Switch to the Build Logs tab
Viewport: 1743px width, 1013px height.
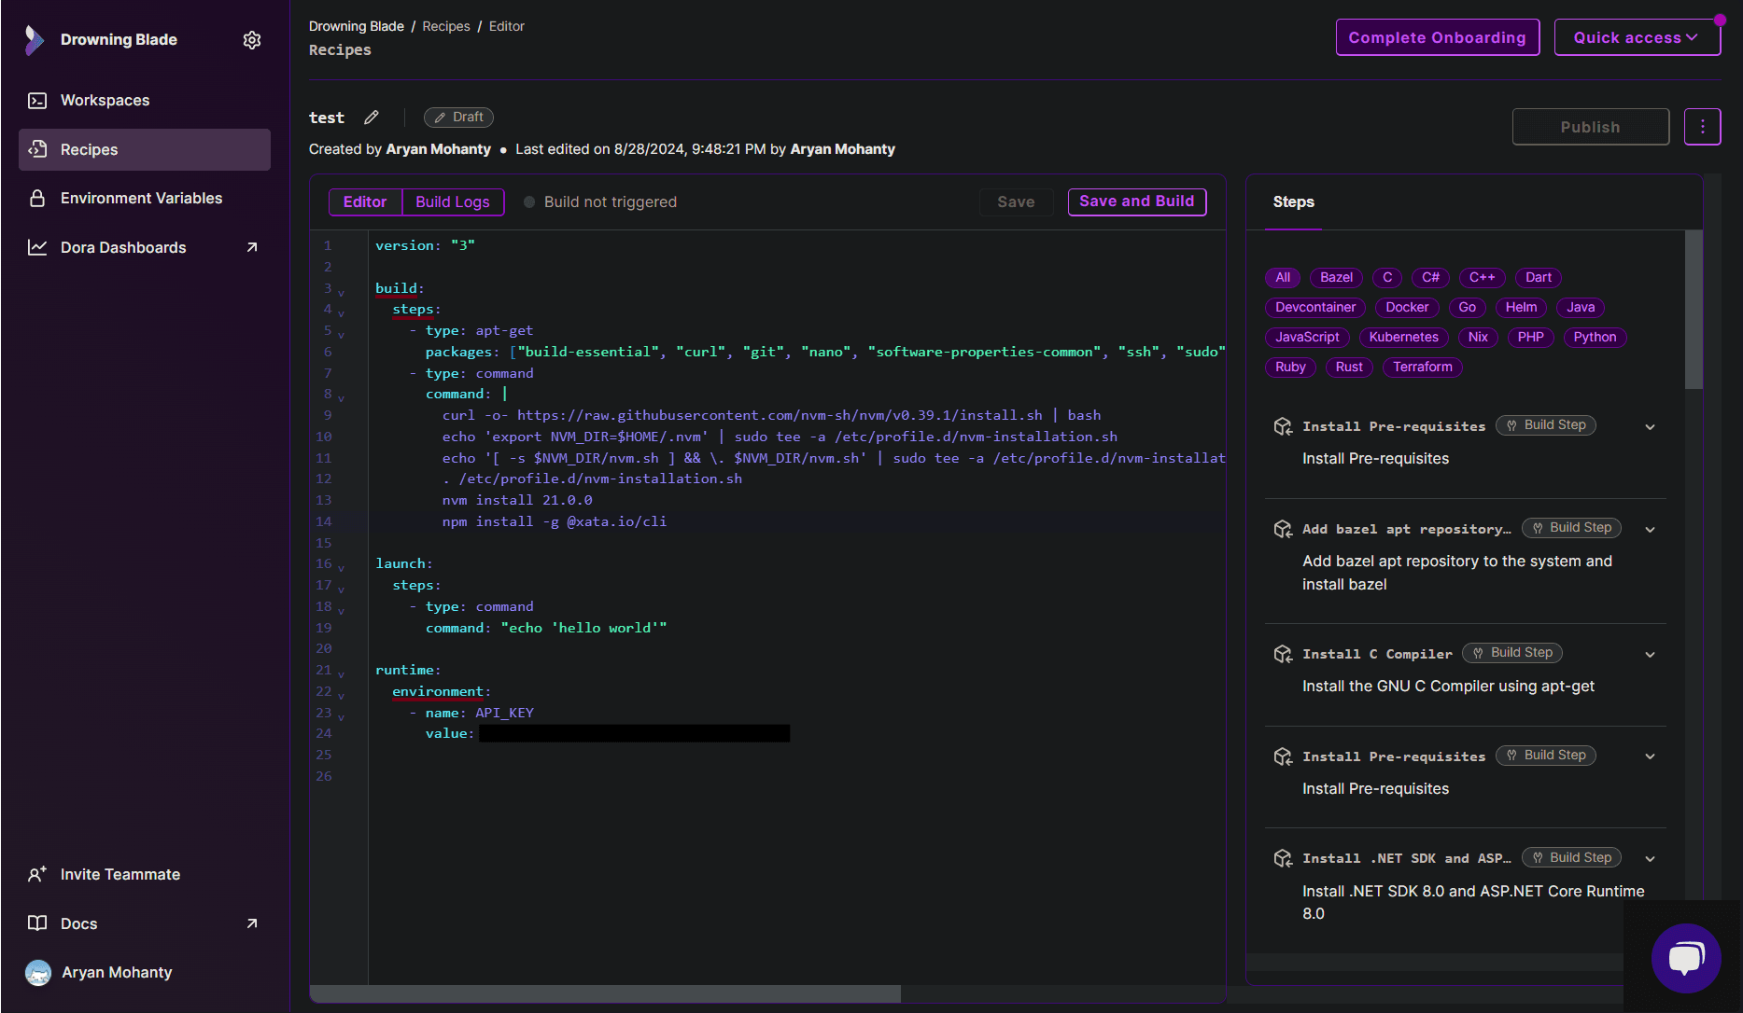click(452, 201)
